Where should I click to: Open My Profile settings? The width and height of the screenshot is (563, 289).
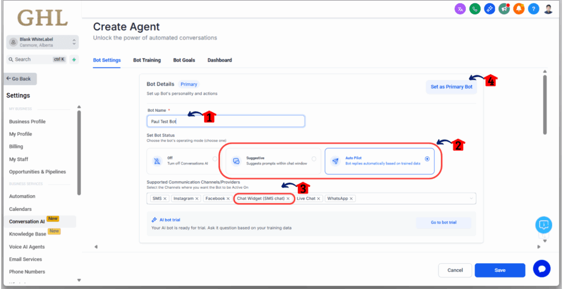pyautogui.click(x=20, y=134)
